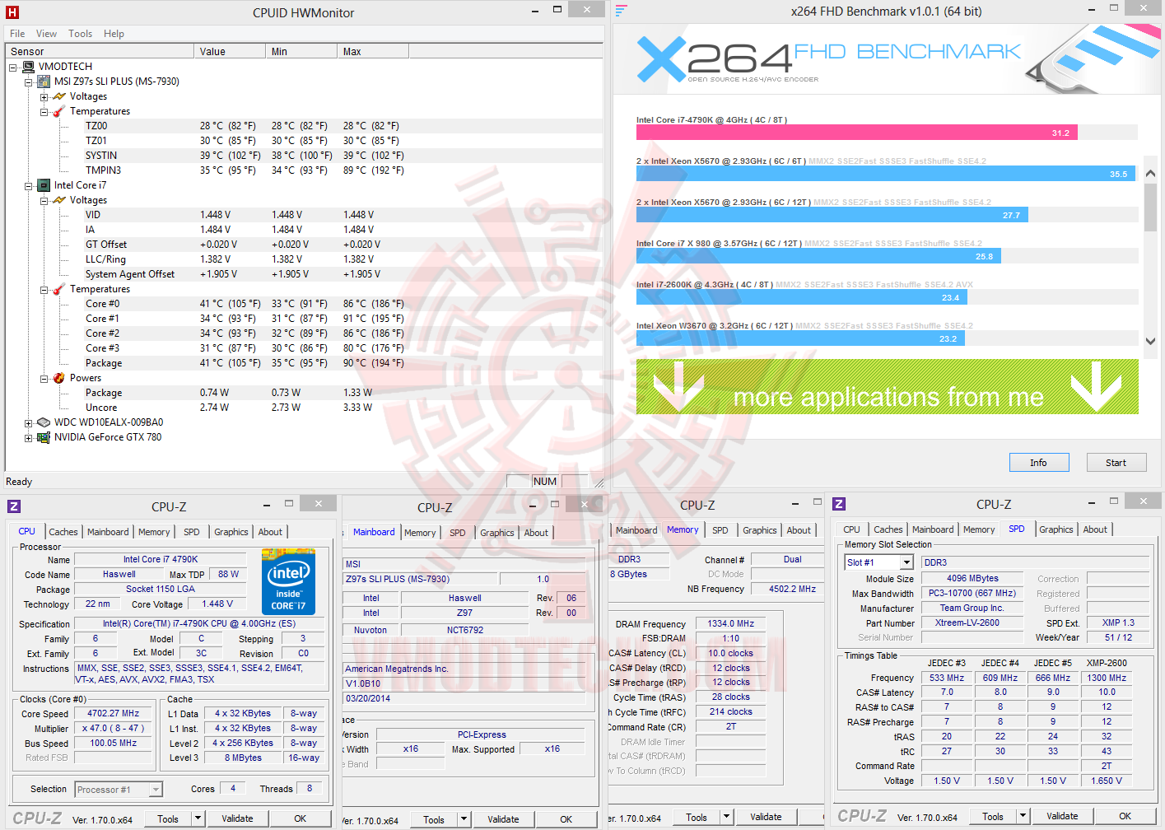The height and width of the screenshot is (830, 1165).
Task: Click the benchmark list scroll down arrow
Action: click(x=1150, y=341)
